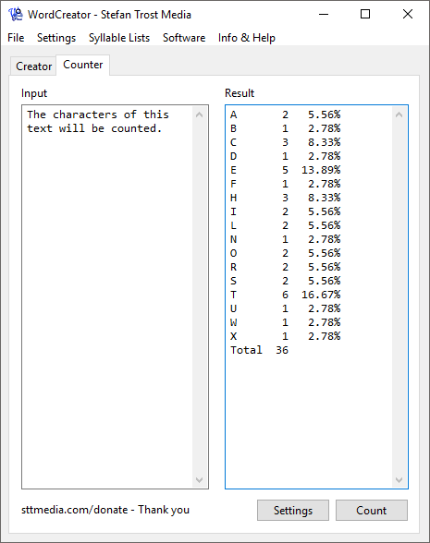This screenshot has width=430, height=543.
Task: Click the Settings button beside Count
Action: (x=293, y=510)
